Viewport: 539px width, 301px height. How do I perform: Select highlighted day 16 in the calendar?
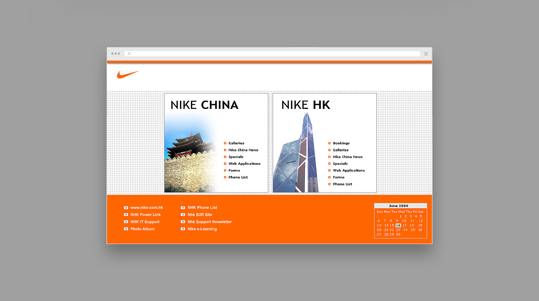click(398, 225)
